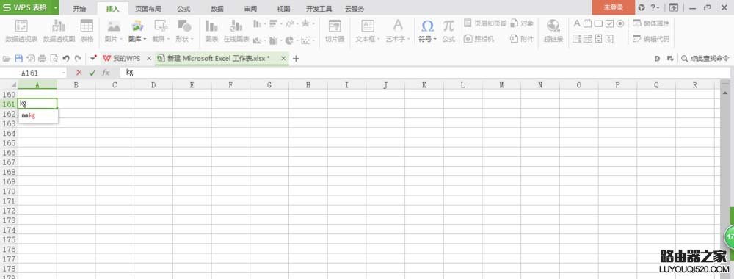Open the 开发工具 Developer tab

[319, 8]
